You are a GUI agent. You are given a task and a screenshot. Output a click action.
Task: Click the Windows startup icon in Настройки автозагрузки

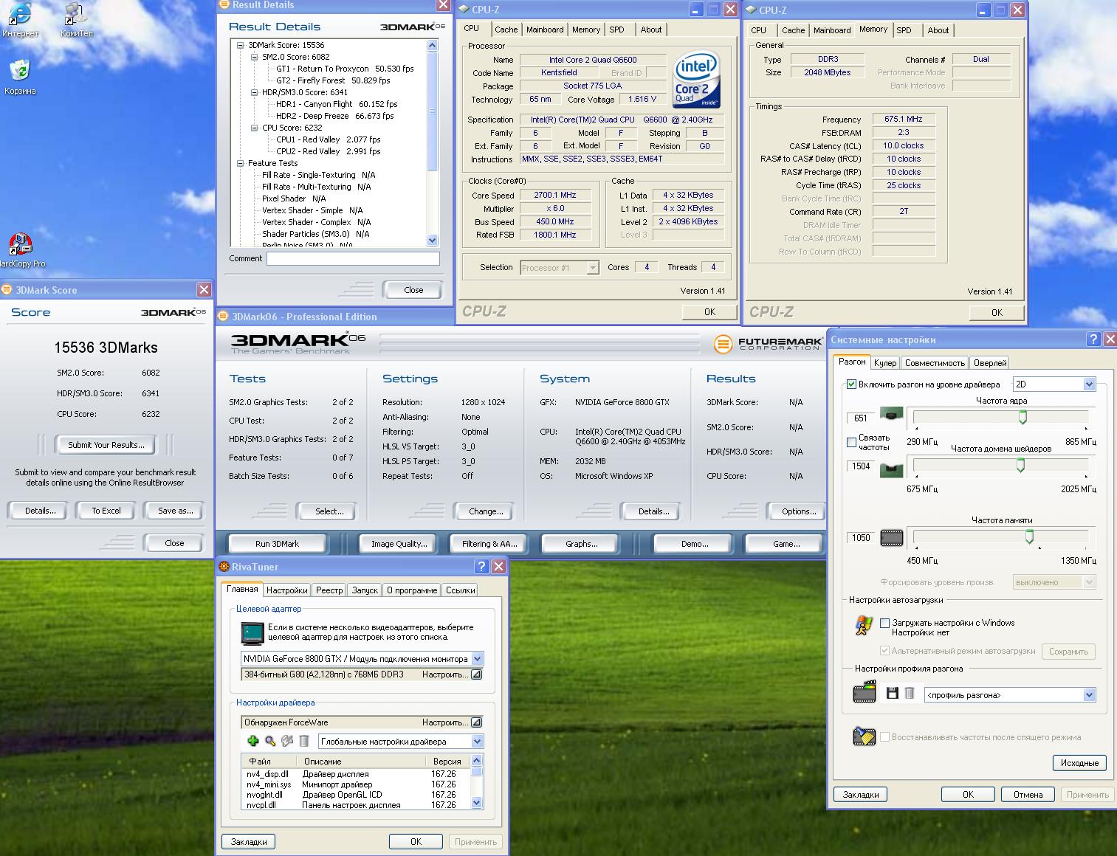863,626
